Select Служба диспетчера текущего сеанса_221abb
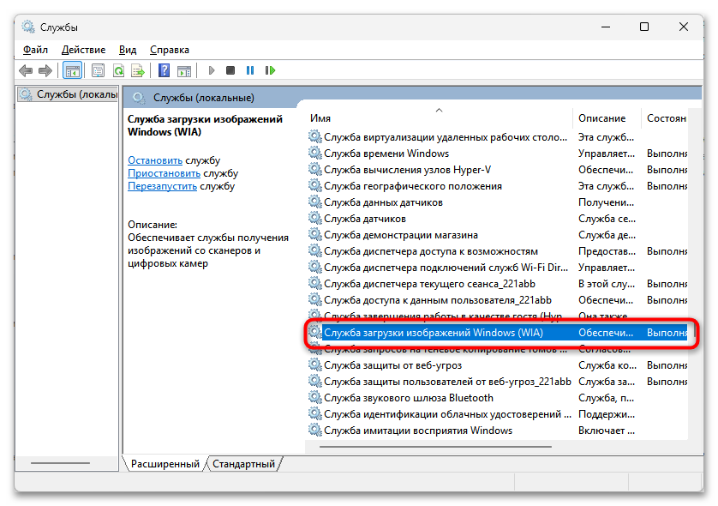Screen dimensions: 718x506 pyautogui.click(x=497, y=284)
